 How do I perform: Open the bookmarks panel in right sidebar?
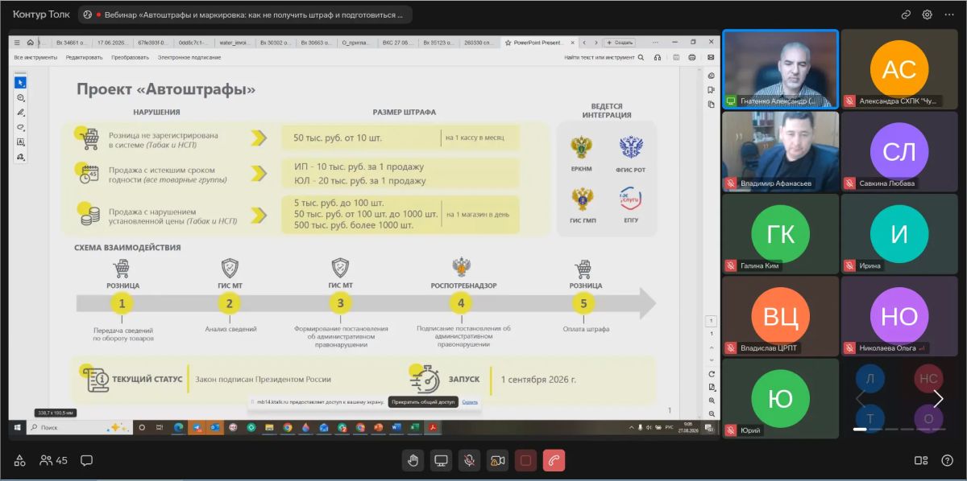711,90
